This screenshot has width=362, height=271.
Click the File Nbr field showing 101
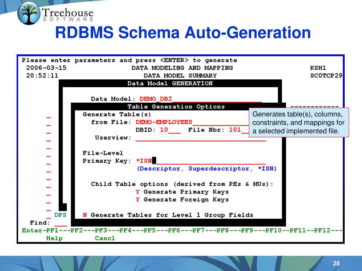click(x=239, y=130)
